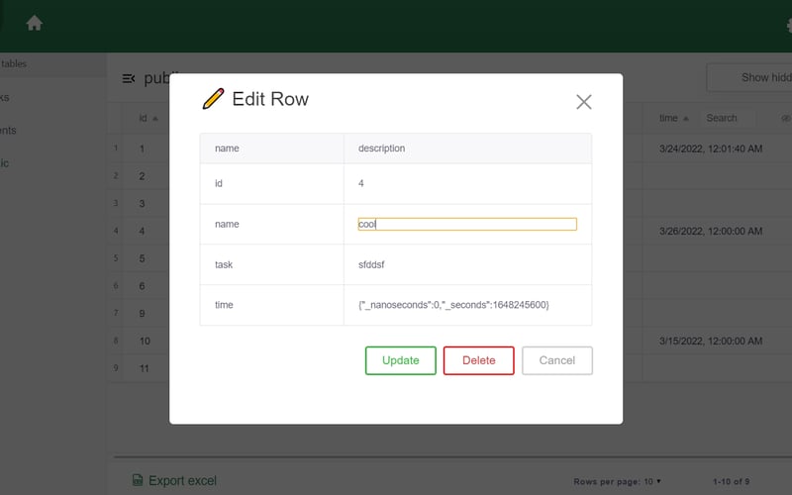Click the tables label in sidebar

(x=14, y=64)
